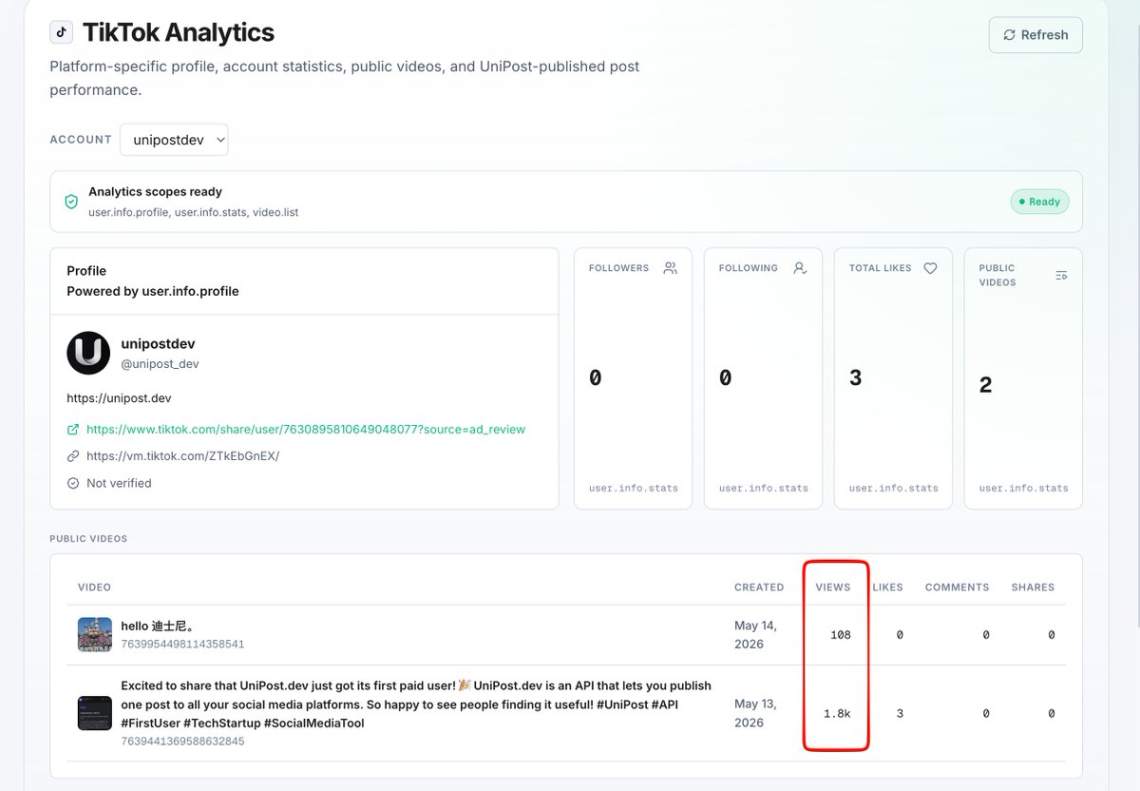Screen dimensions: 1140x791
Task: Click the LIKES column header
Action: [x=887, y=588]
